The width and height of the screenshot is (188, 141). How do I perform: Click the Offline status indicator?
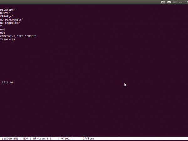pyautogui.click(x=88, y=138)
